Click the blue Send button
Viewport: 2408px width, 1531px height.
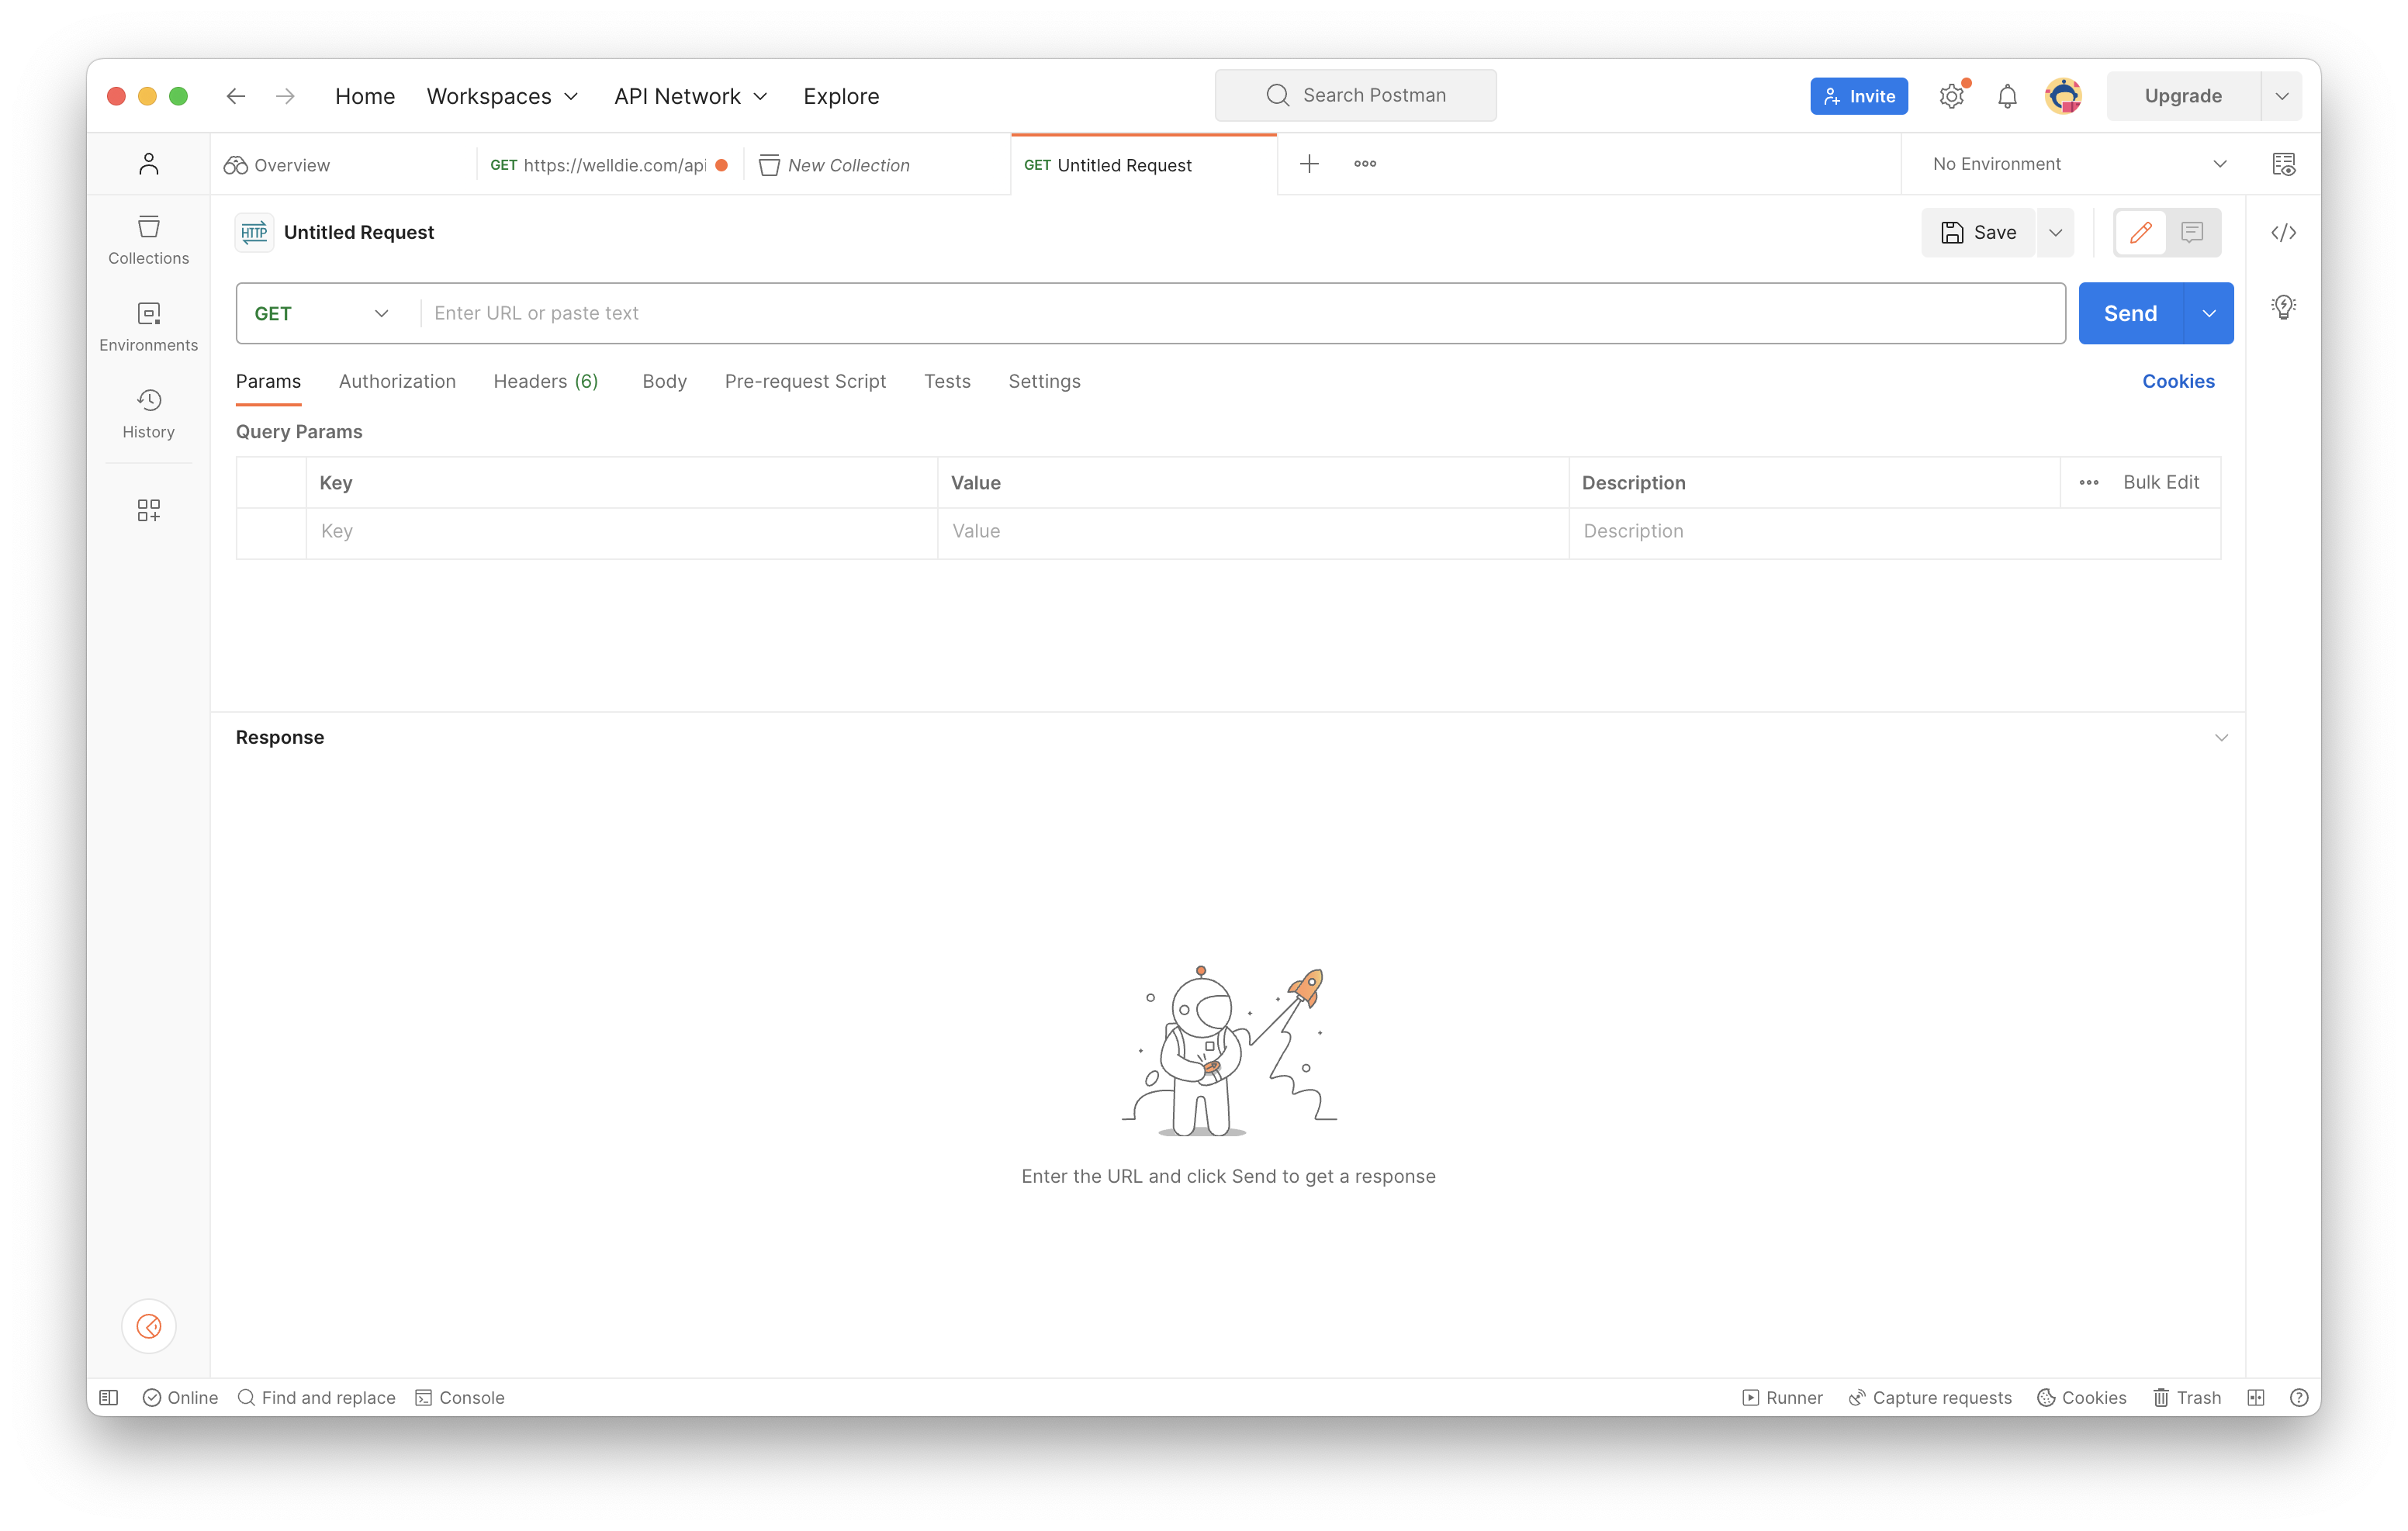pos(2129,313)
